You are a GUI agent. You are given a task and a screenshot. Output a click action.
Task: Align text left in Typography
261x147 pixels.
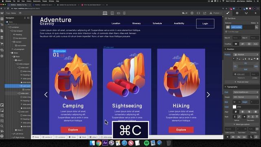tap(236, 112)
